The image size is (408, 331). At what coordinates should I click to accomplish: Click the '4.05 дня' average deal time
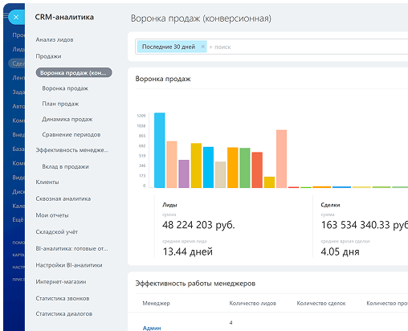click(340, 251)
